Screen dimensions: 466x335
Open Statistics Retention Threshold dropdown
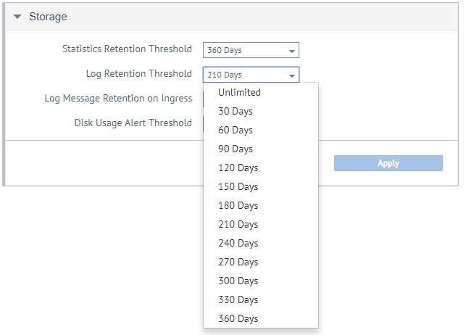[x=251, y=50]
